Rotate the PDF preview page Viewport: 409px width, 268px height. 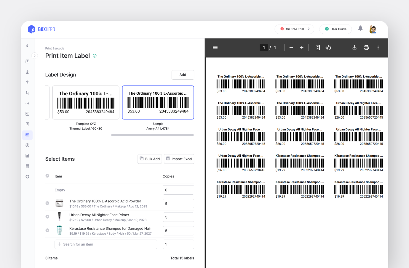pyautogui.click(x=328, y=48)
